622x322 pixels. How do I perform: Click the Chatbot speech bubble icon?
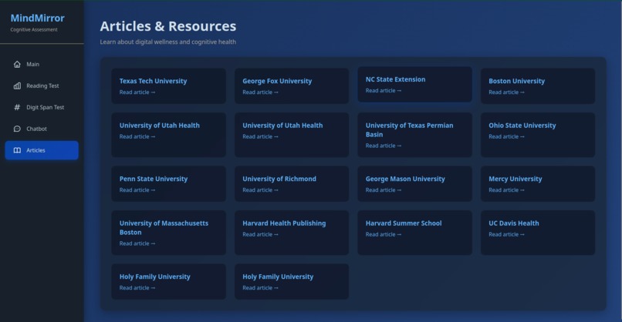pos(17,129)
